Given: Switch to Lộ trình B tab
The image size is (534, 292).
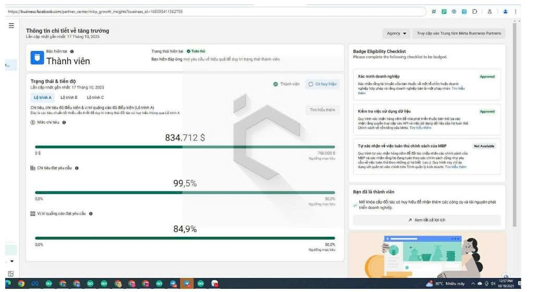Looking at the screenshot, I should [69, 97].
